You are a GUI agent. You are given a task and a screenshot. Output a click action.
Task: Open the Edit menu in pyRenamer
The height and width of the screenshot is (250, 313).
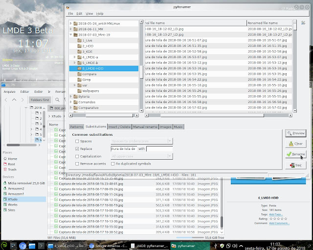pos(79,14)
